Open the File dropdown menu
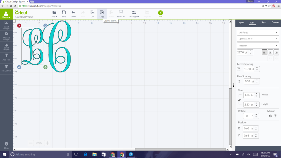Viewport: 281px width, 158px height. click(x=54, y=14)
